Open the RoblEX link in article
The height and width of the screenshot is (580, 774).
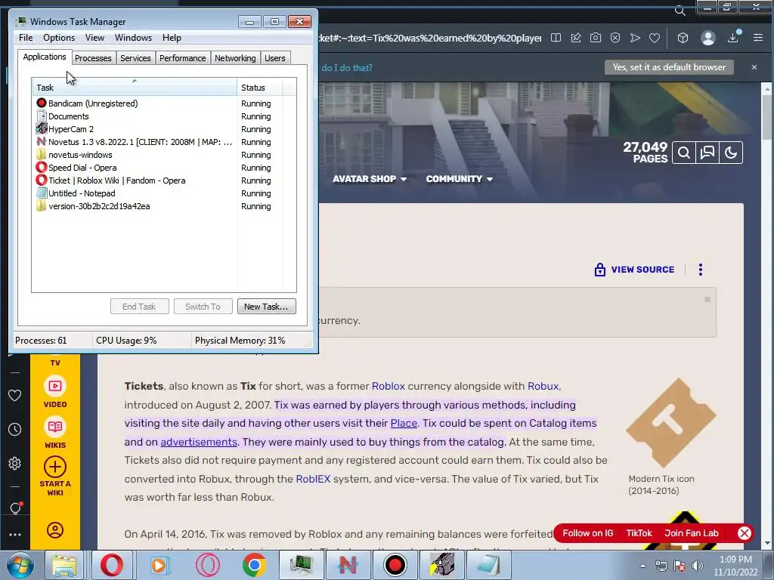(313, 479)
